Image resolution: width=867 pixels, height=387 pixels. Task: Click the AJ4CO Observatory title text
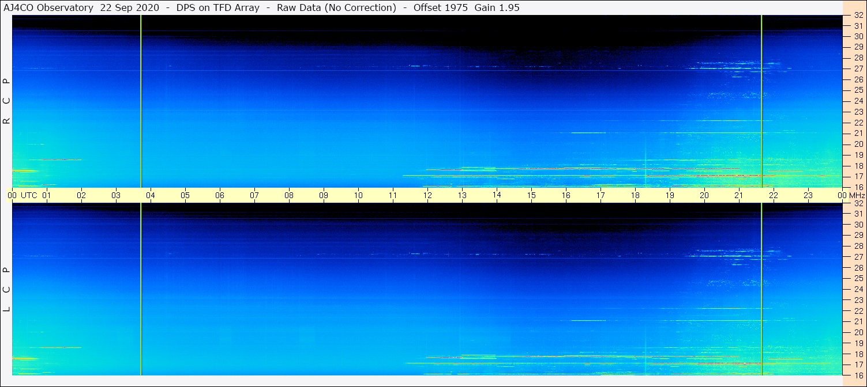(48, 7)
